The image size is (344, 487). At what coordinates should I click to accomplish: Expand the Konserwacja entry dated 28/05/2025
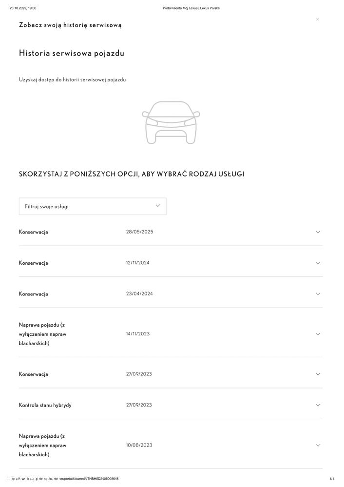point(318,232)
